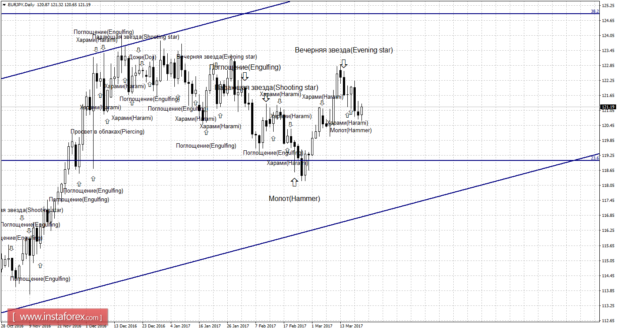Click the large down arrow below large Поглощение(Engulfing)
The width and height of the screenshot is (617, 331).
(x=245, y=76)
